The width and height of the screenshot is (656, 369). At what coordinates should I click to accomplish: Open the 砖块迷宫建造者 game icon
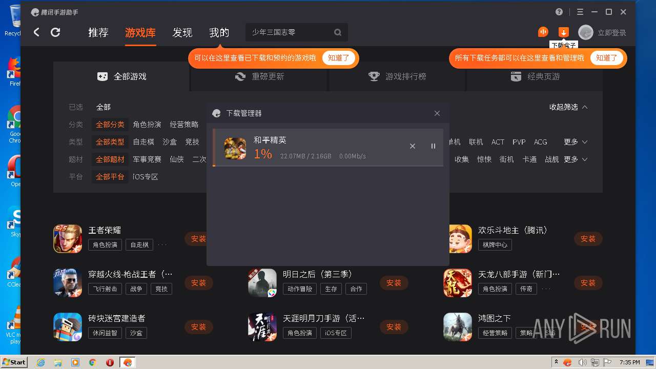pyautogui.click(x=68, y=327)
